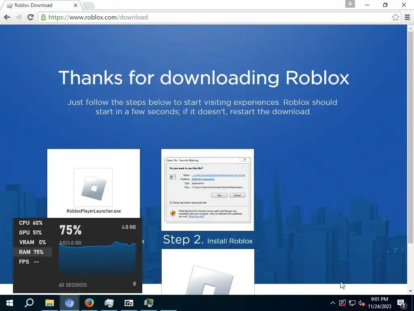Open the green monitor app taskbar icon
Screen dimensions: 414x311
pyautogui.click(x=149, y=303)
